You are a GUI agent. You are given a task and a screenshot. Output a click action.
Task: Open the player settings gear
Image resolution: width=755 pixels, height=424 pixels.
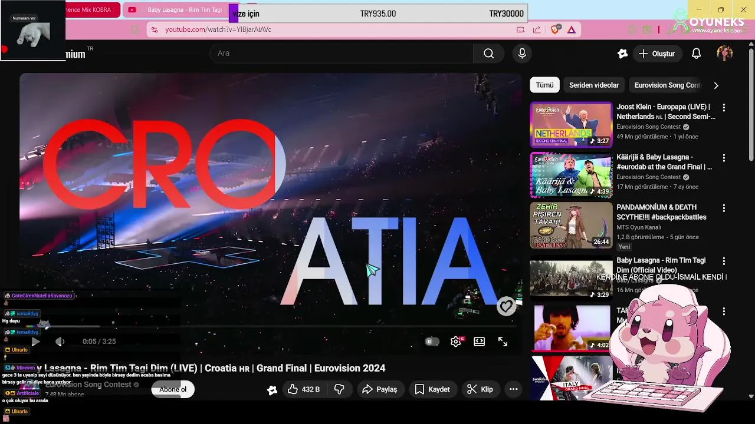tap(456, 342)
